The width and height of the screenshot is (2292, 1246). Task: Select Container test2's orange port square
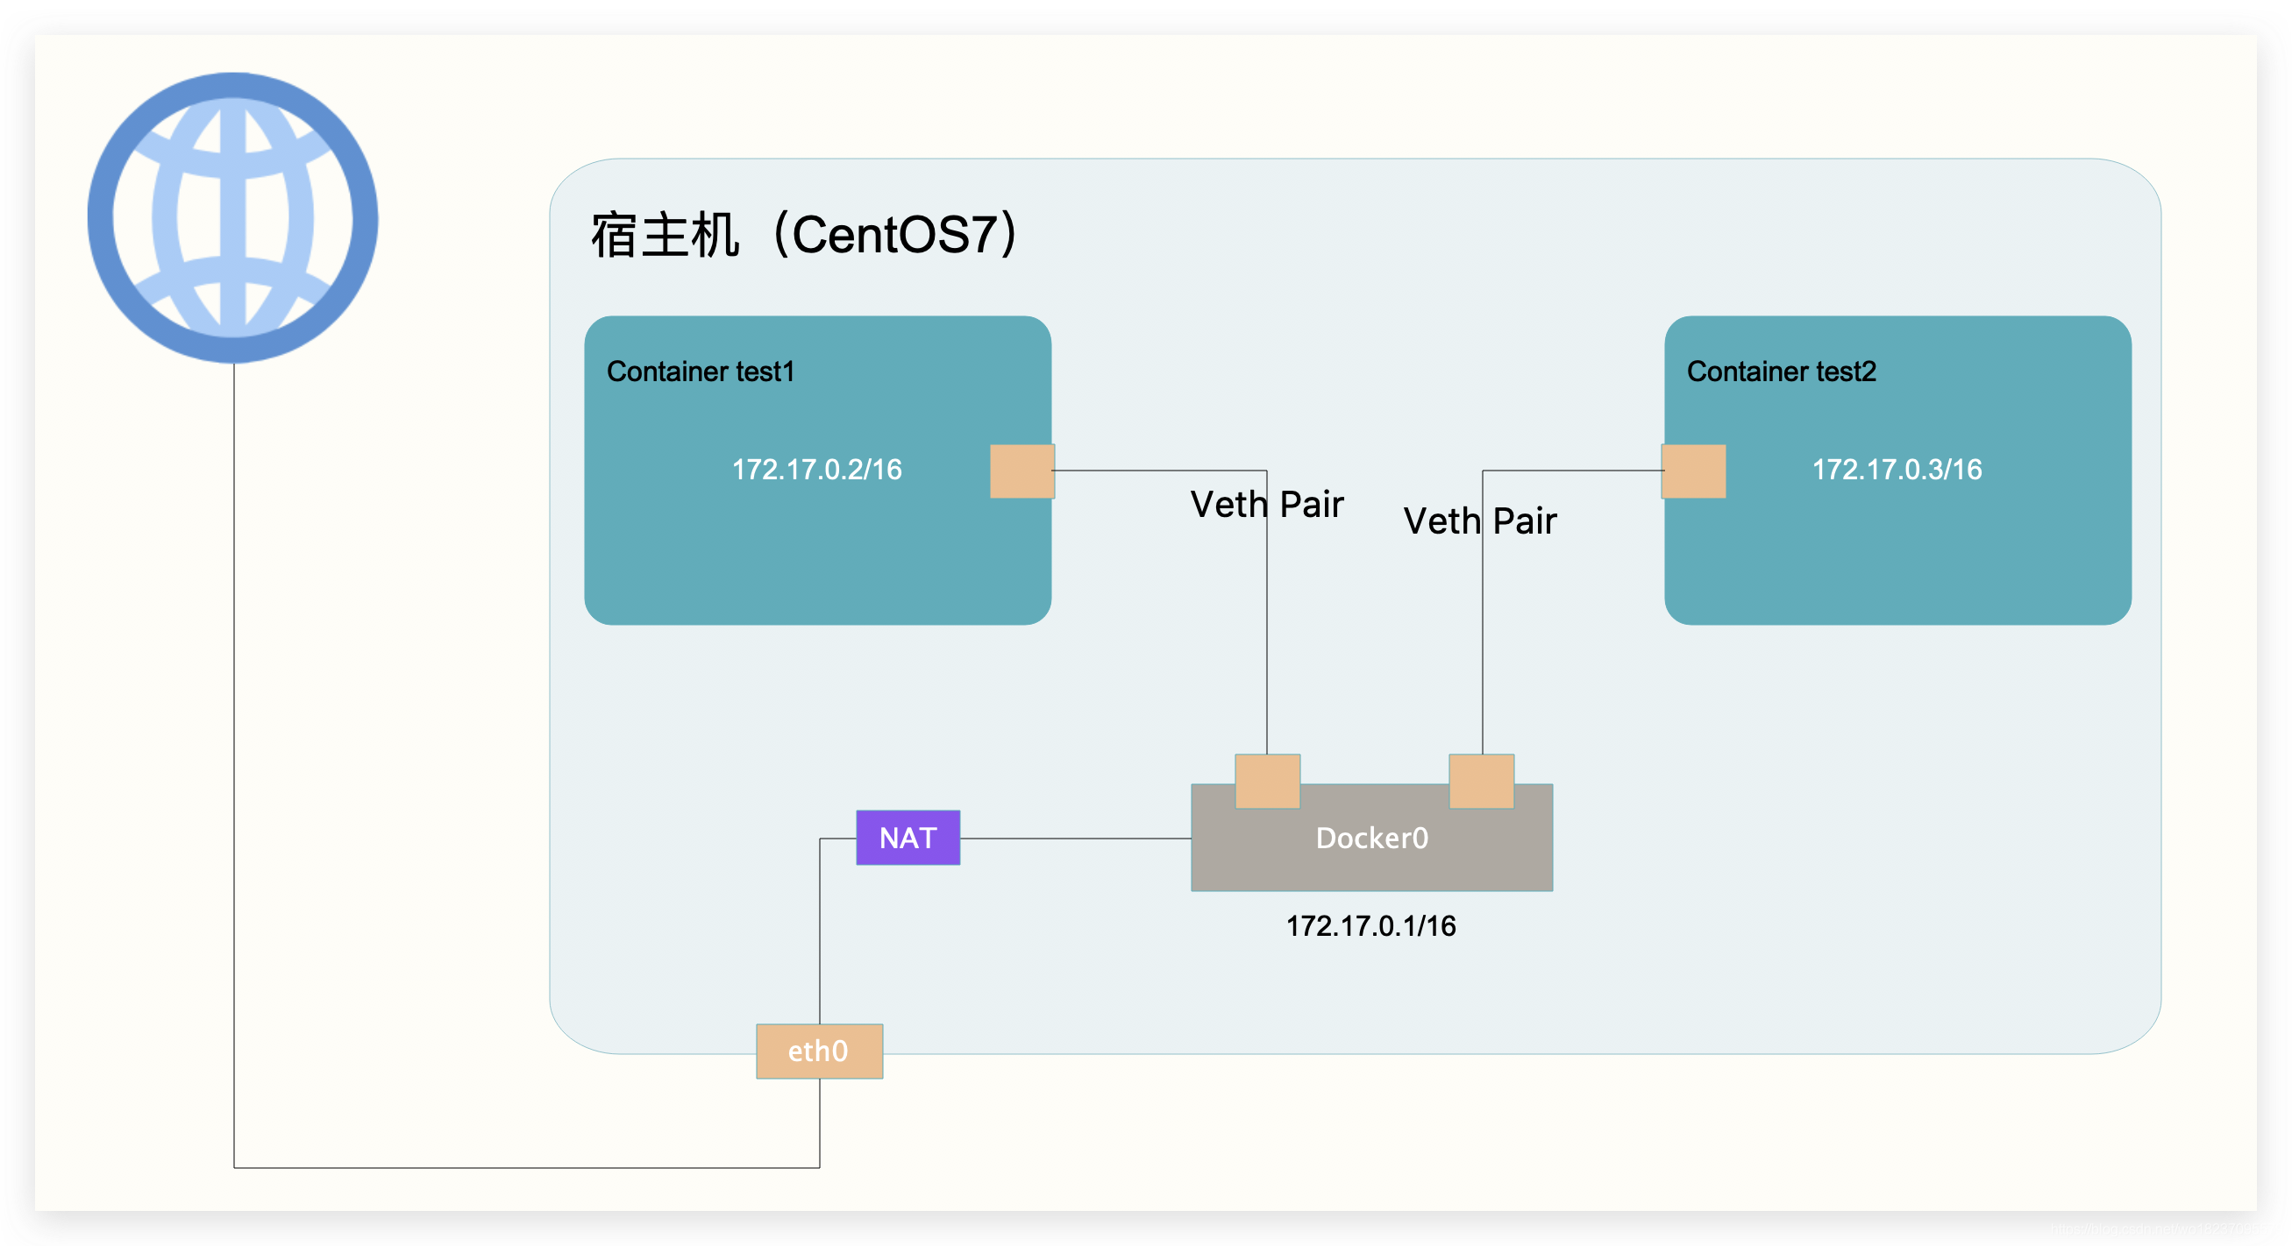pyautogui.click(x=1694, y=471)
